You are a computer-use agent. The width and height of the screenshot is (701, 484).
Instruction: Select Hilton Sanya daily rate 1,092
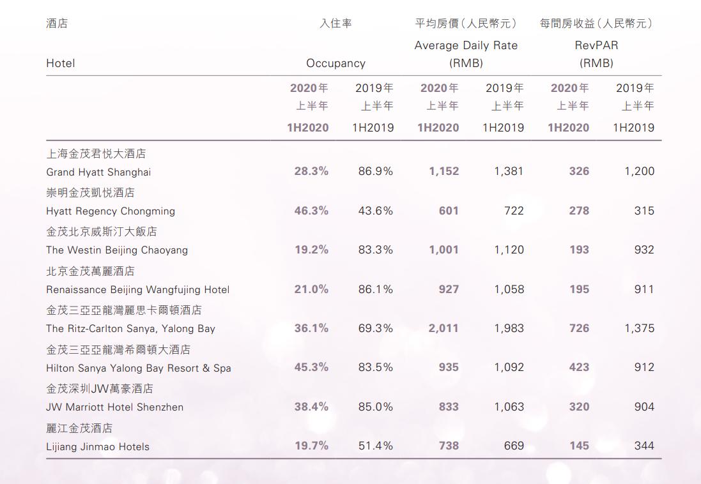[x=509, y=367]
